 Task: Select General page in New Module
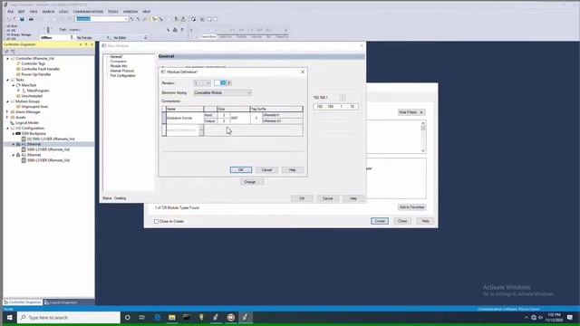click(x=117, y=56)
